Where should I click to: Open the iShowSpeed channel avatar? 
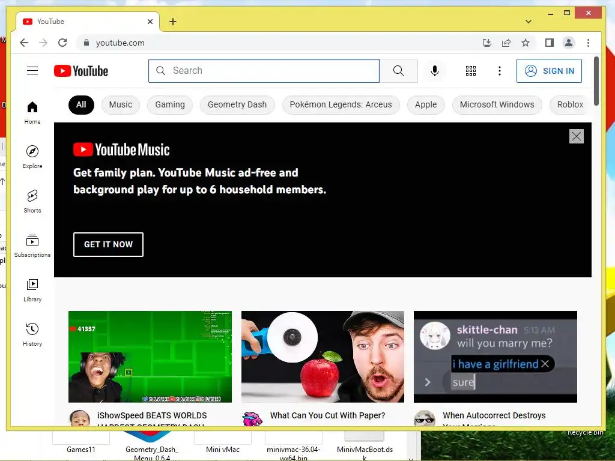79,418
